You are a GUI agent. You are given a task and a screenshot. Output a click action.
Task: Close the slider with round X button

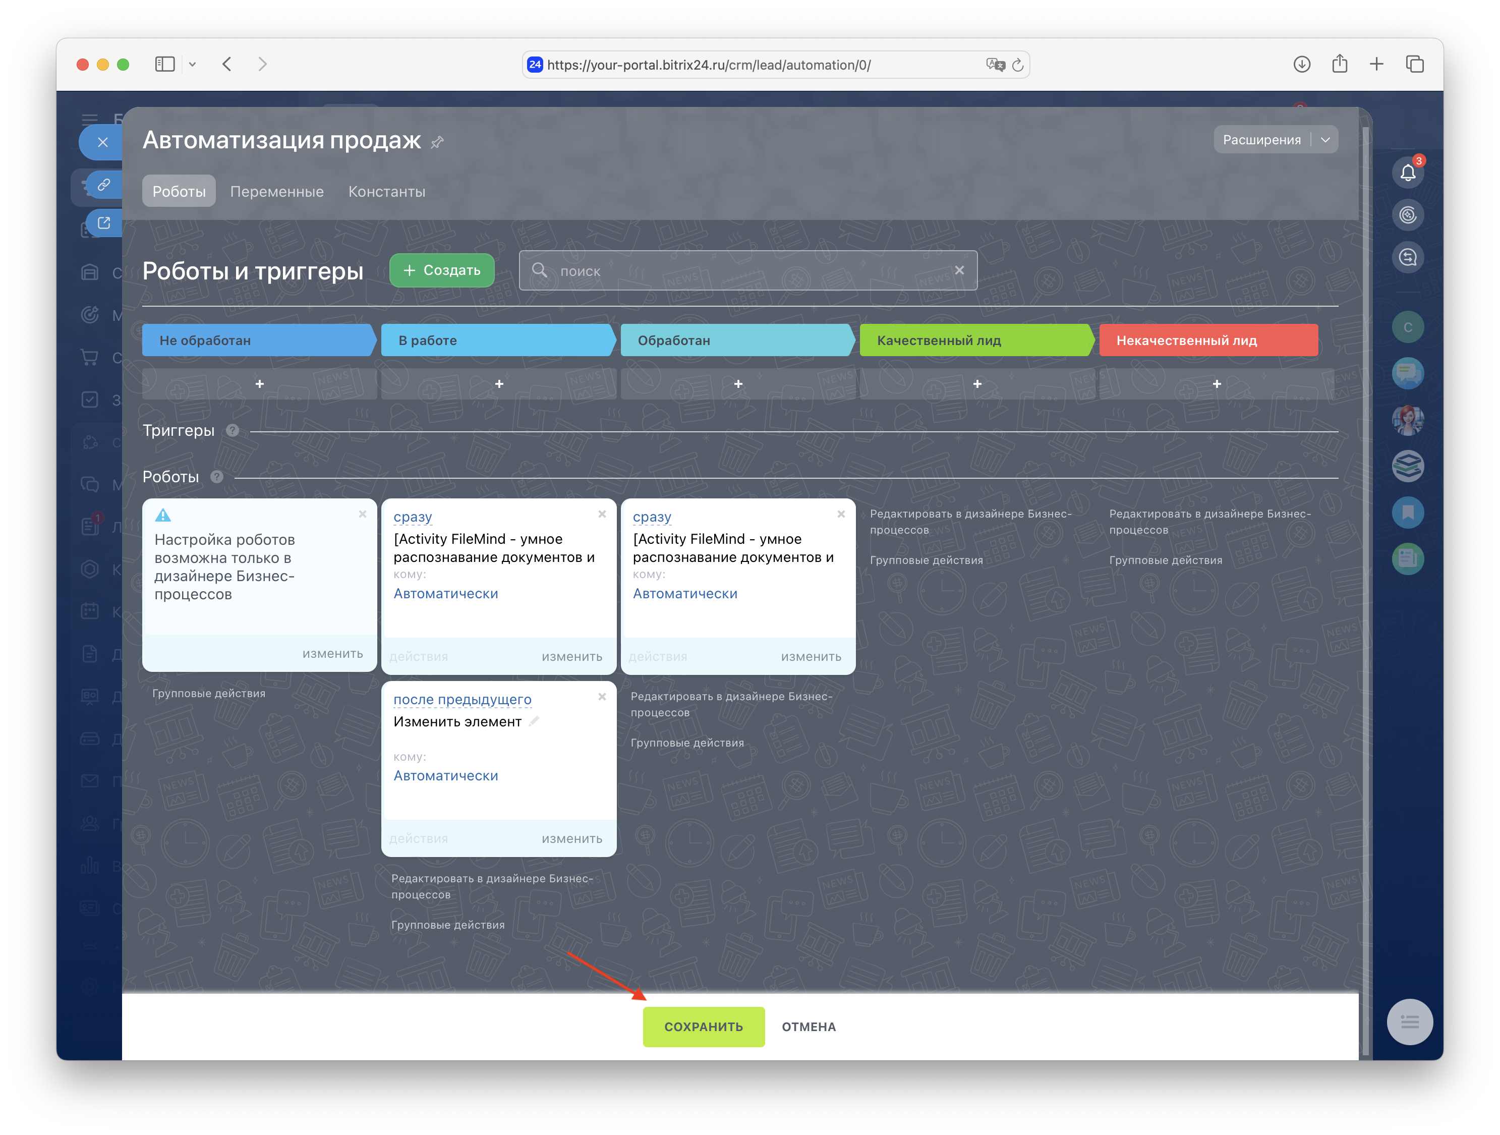point(102,142)
